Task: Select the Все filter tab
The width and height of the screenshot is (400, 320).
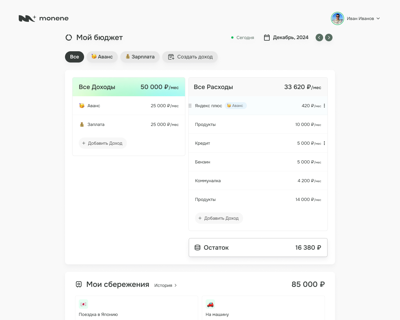Action: tap(74, 57)
